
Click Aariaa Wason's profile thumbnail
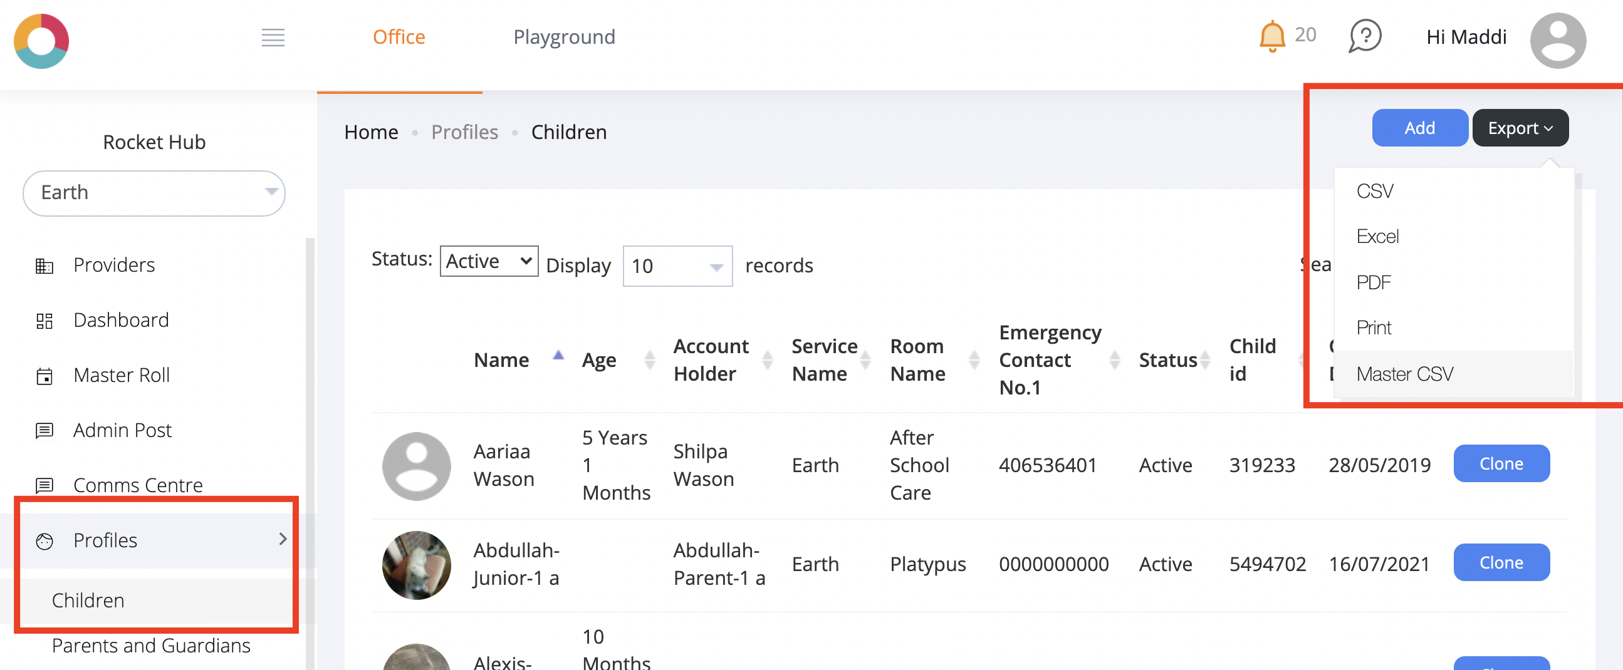[x=417, y=465]
